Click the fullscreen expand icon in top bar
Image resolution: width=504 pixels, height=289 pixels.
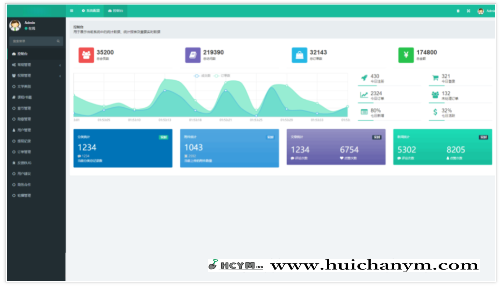click(468, 11)
